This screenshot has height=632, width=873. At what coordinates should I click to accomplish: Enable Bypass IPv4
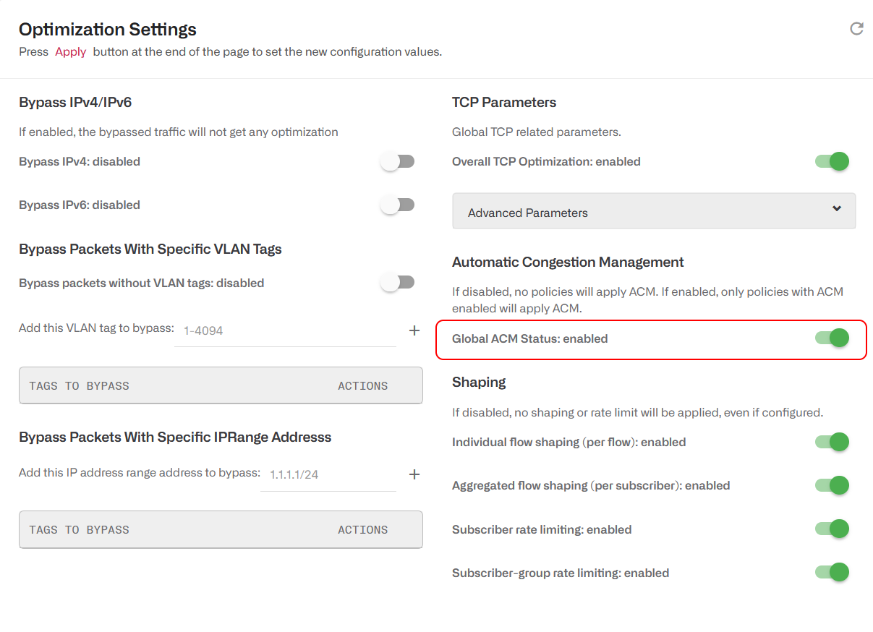pyautogui.click(x=397, y=161)
